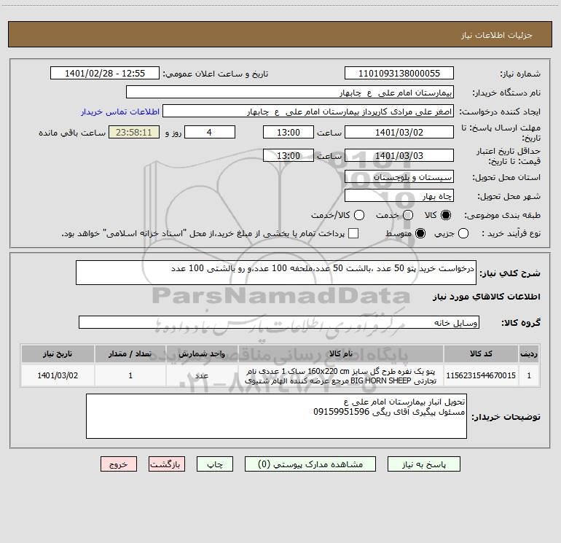Select the کالا/خدمت radio button
The image size is (561, 543).
point(359,215)
